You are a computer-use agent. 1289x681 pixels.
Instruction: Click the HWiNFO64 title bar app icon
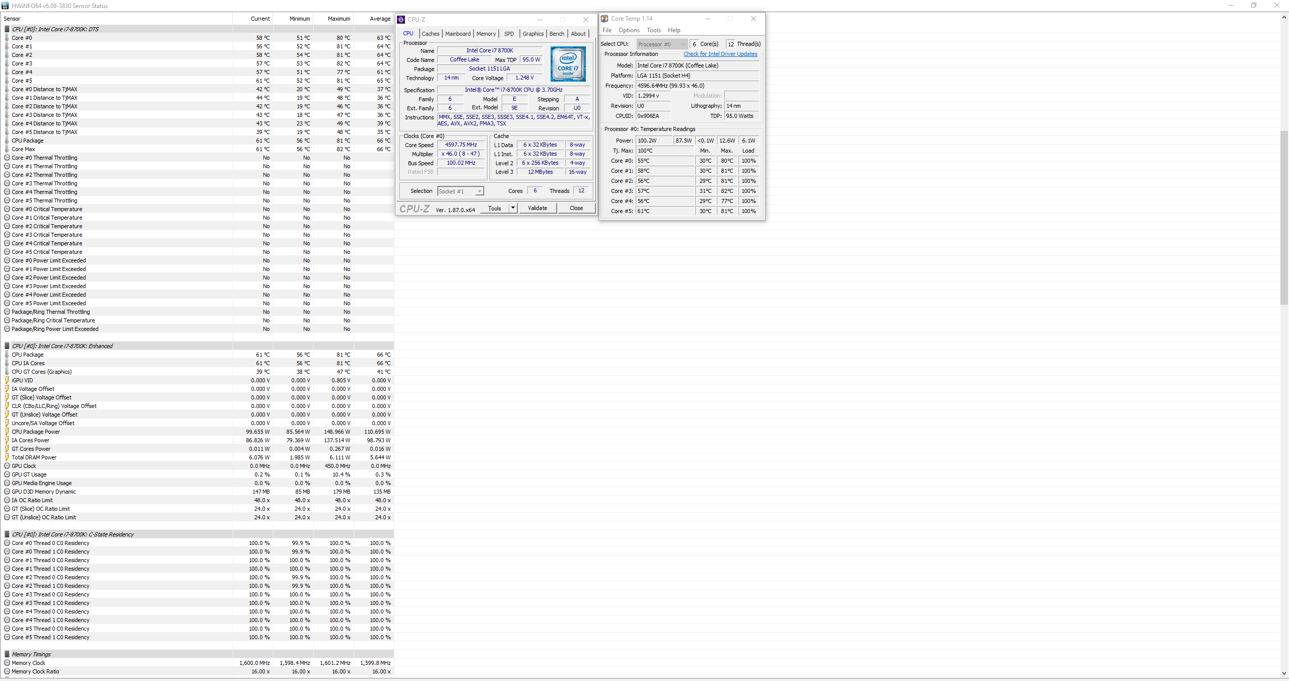tap(5, 6)
